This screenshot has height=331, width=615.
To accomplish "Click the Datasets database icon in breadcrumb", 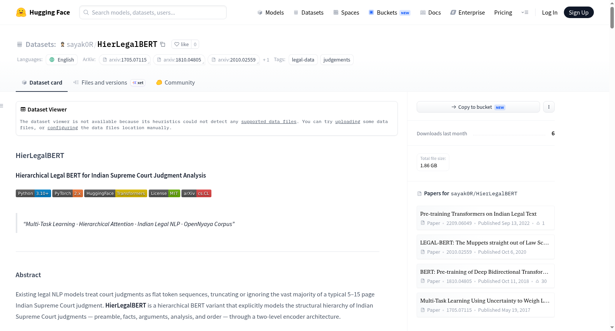I will (20, 45).
